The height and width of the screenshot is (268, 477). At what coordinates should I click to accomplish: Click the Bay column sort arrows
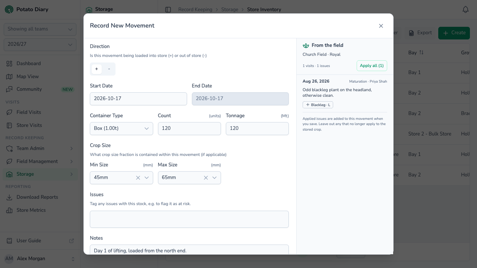coord(421,52)
